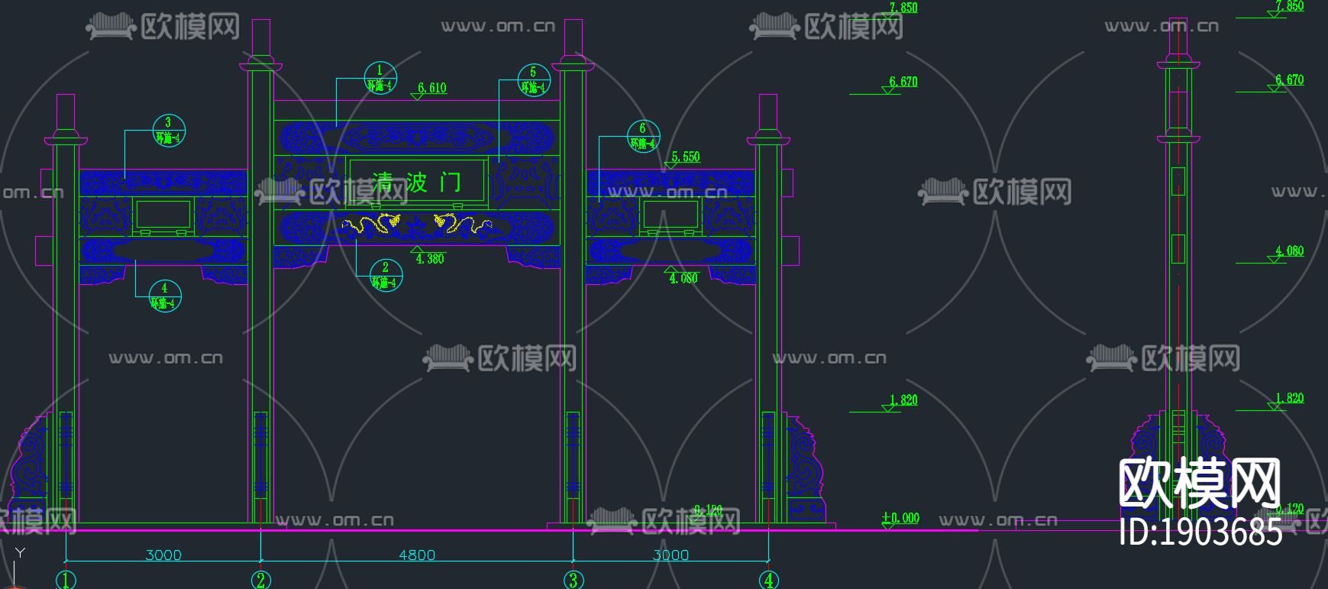The height and width of the screenshot is (589, 1328).
Task: Select the yellow dragon carving left of the centre
Action: click(371, 225)
